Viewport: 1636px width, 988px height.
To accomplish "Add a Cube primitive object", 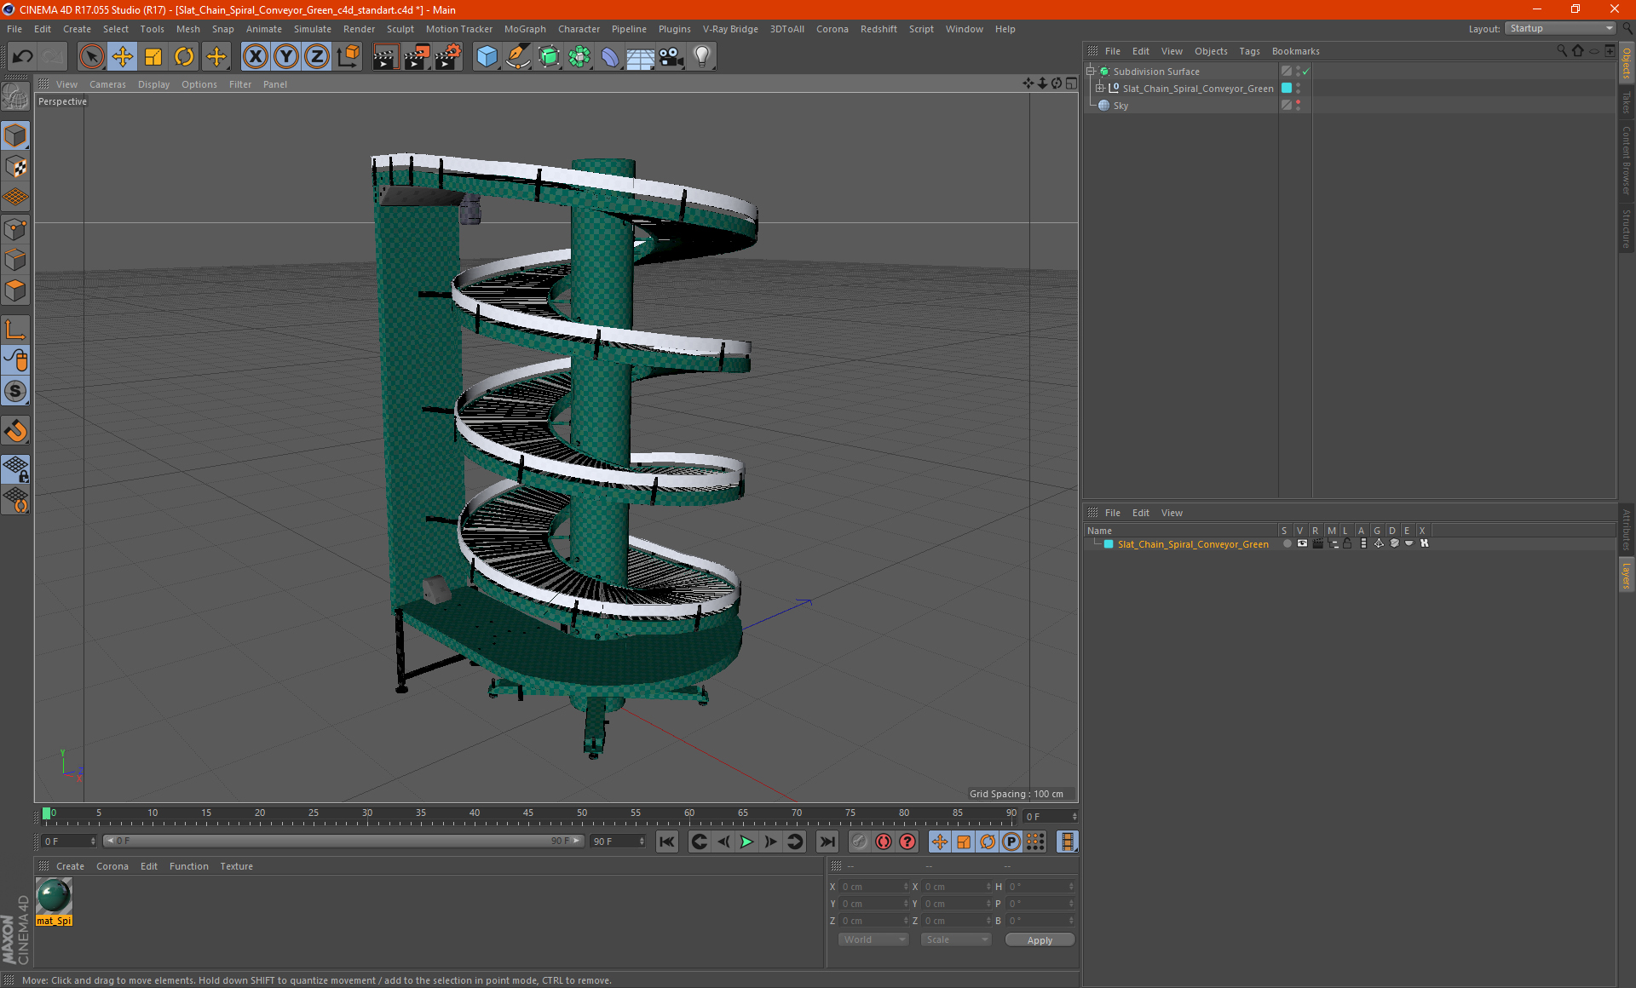I will pyautogui.click(x=487, y=56).
